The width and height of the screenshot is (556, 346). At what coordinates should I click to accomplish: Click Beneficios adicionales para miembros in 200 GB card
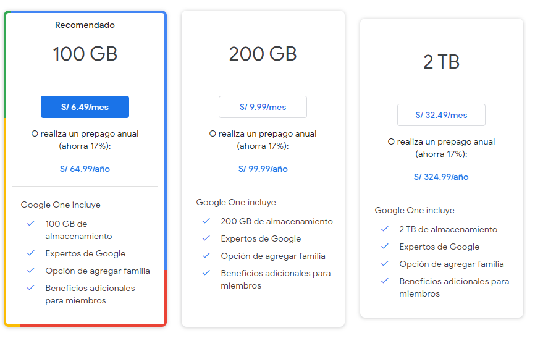click(x=276, y=279)
